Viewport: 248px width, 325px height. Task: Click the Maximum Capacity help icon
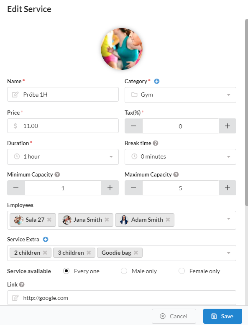[x=176, y=174]
